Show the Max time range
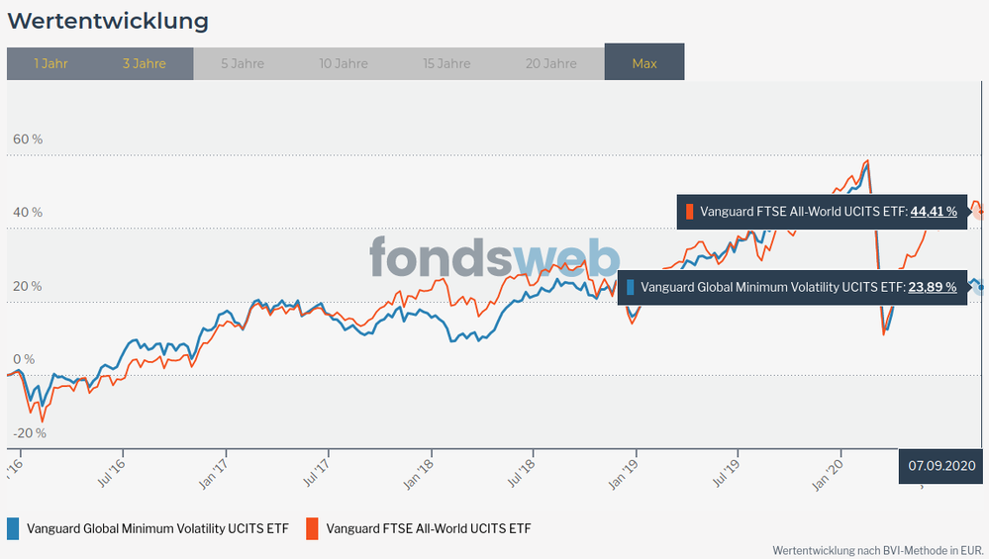Screen dimensions: 989x559 tap(644, 63)
